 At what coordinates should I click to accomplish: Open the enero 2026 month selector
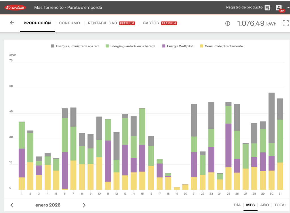[48, 205]
